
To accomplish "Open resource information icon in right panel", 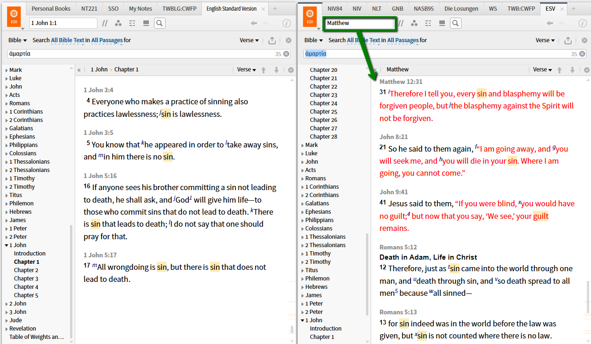I will coord(583,23).
